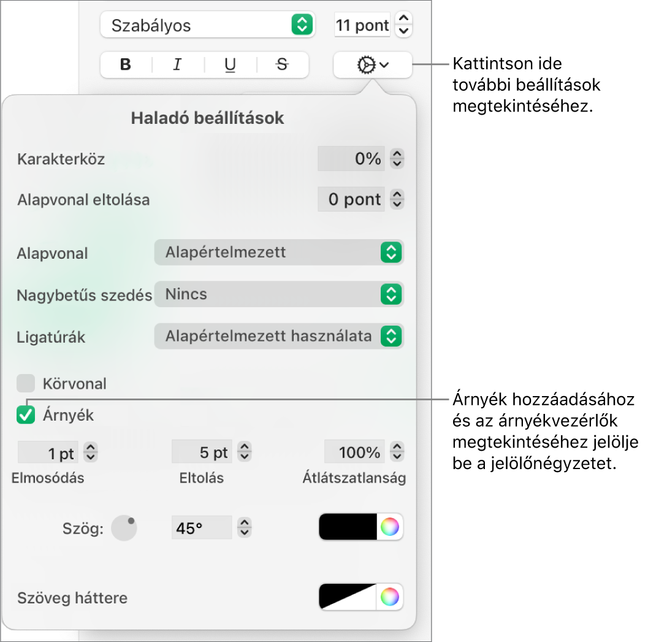Open the Szabályos font style dropdown
The image size is (648, 642).
pyautogui.click(x=207, y=25)
